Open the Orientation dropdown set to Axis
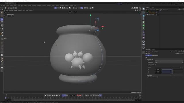Image resolution: width=184 pixels, height=103 pixels. click(169, 62)
